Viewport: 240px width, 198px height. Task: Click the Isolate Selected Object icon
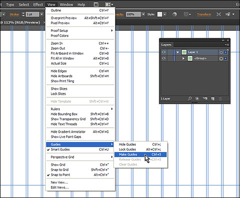218,14
